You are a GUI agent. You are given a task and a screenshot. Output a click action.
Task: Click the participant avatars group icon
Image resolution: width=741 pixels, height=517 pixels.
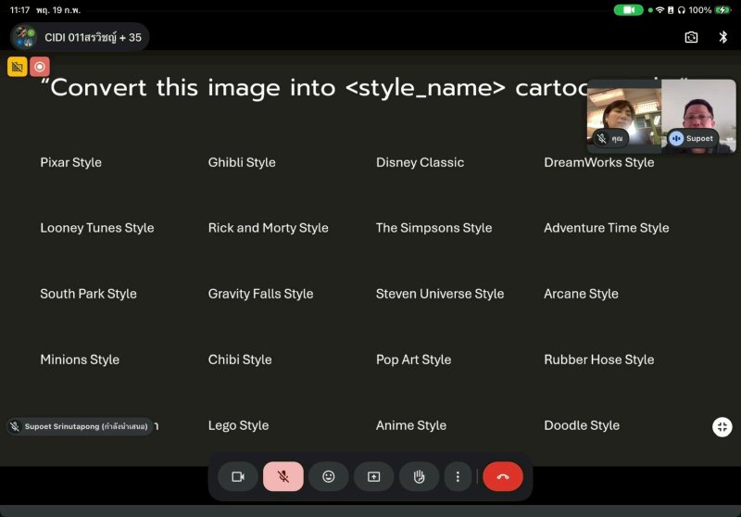click(x=25, y=37)
